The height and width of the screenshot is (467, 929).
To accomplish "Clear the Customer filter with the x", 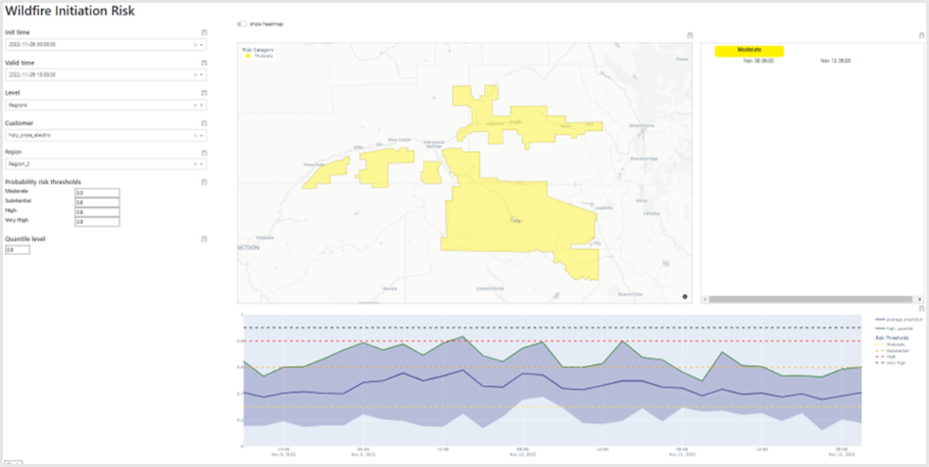I will point(196,135).
